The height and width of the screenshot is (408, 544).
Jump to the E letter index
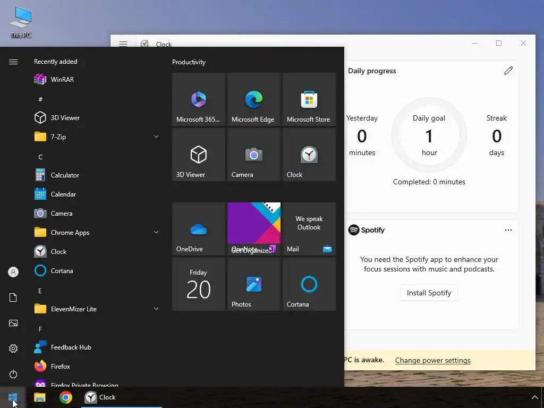[x=40, y=291]
